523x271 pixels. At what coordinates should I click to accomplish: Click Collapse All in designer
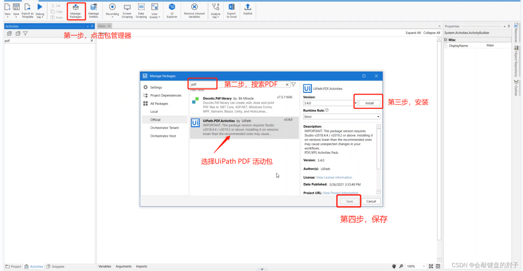point(431,33)
